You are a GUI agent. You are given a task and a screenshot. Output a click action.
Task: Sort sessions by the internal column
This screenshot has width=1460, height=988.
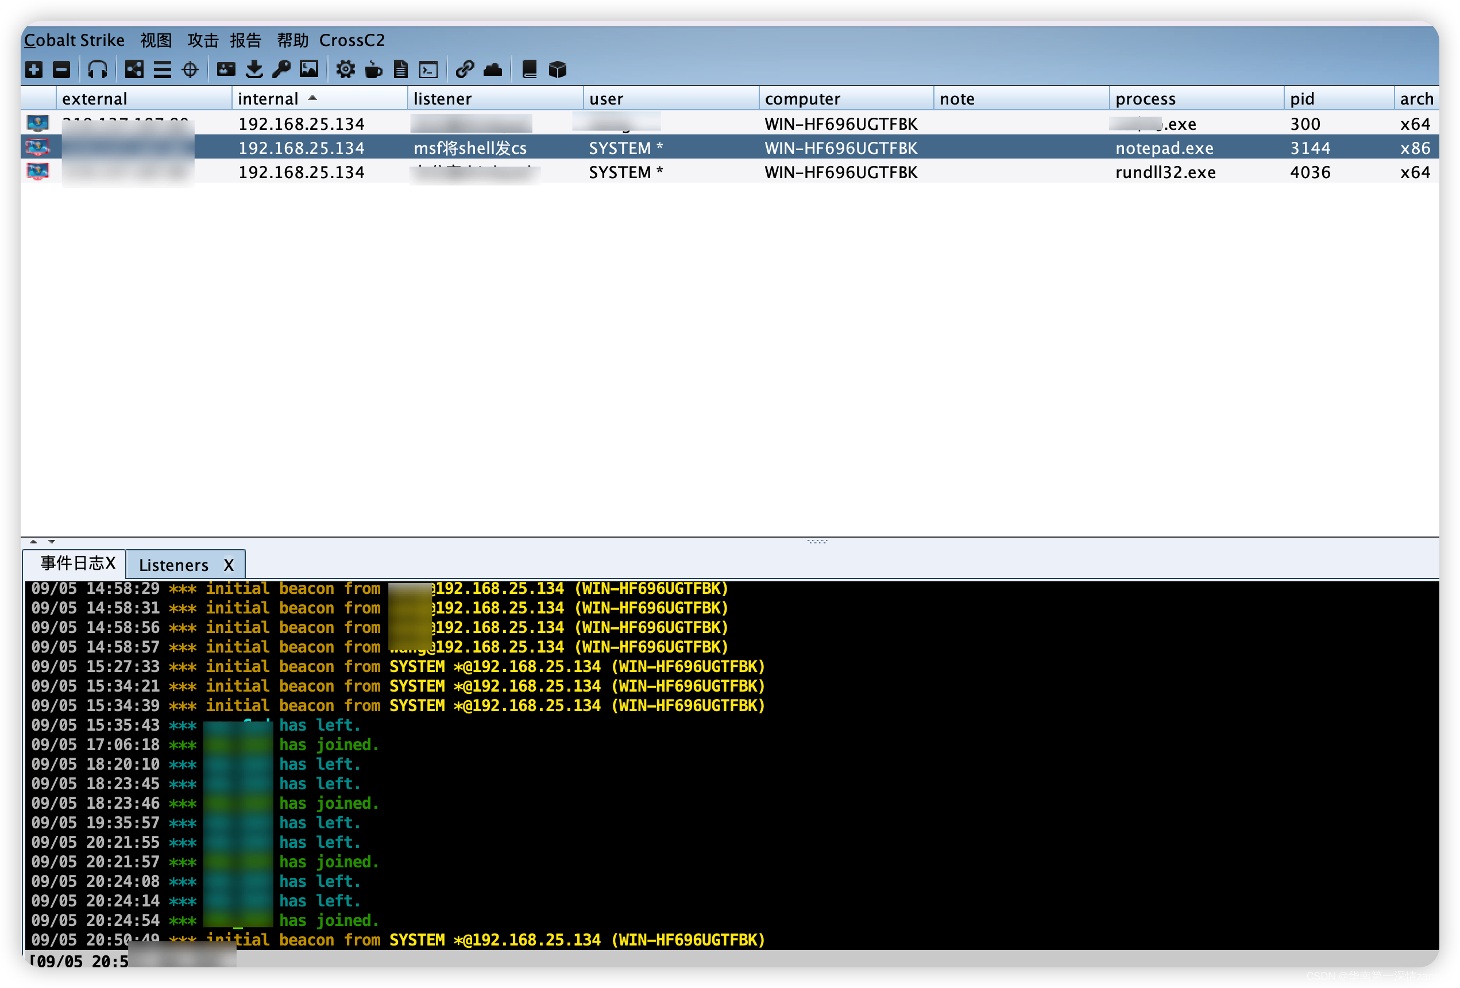click(x=268, y=98)
